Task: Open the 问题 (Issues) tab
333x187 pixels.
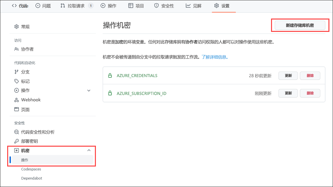Action: [43, 6]
